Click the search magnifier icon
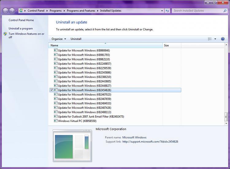The width and height of the screenshot is (230, 169). pos(225,11)
